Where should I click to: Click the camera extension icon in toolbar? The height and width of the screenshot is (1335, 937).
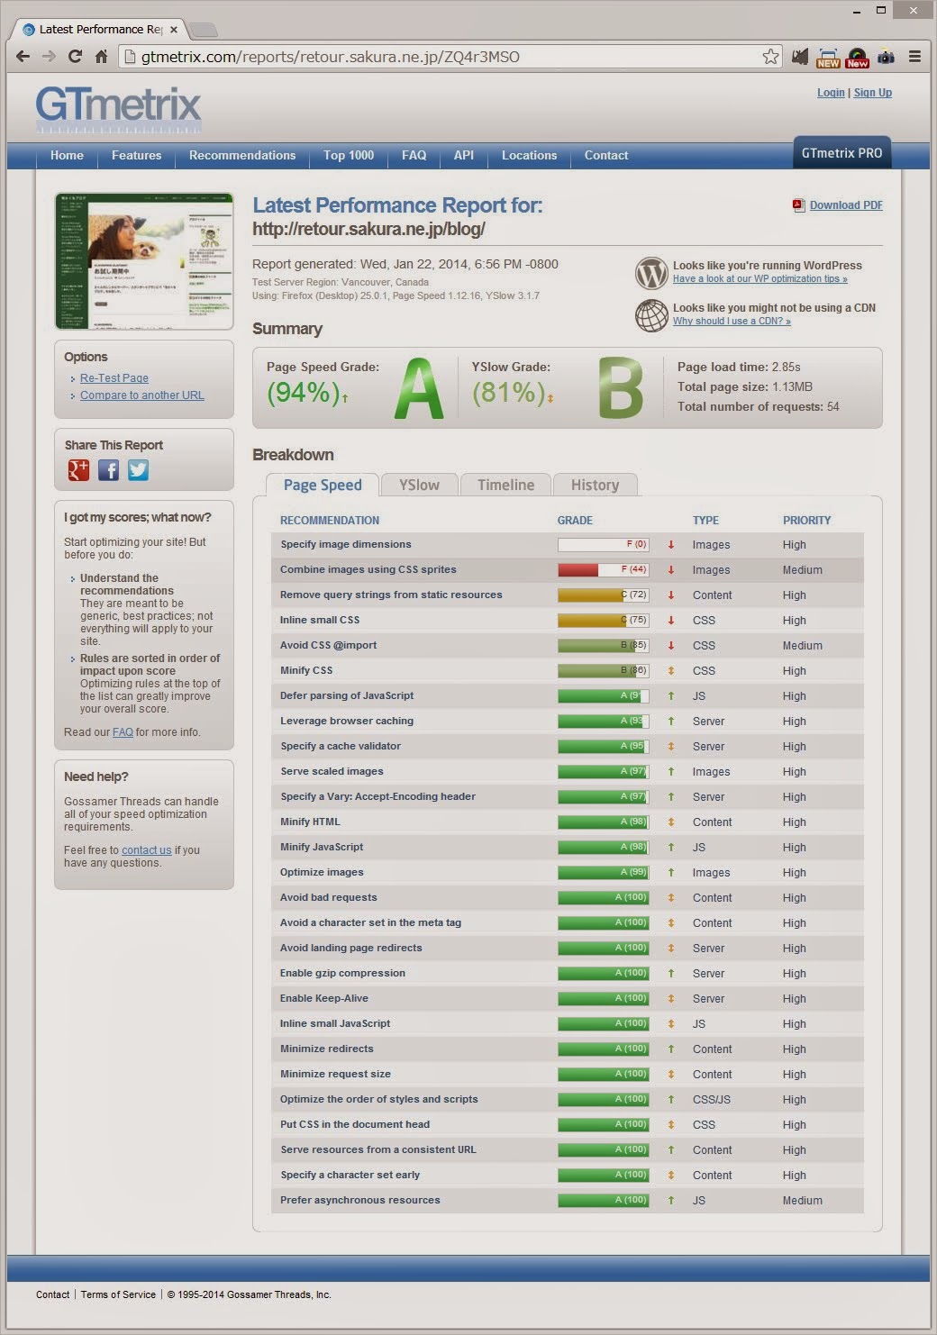tap(886, 57)
